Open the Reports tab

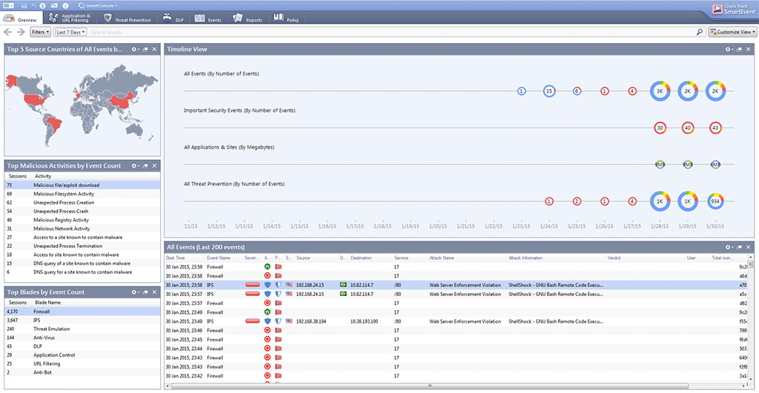248,19
